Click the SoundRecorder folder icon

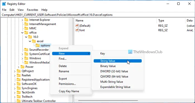point(26,50)
